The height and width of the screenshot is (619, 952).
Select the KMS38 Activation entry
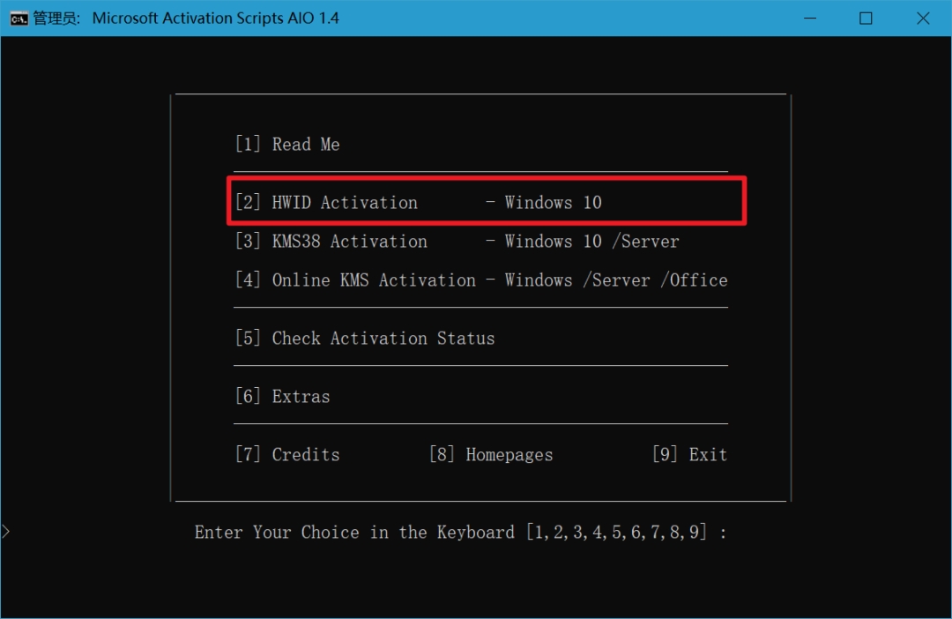[331, 242]
